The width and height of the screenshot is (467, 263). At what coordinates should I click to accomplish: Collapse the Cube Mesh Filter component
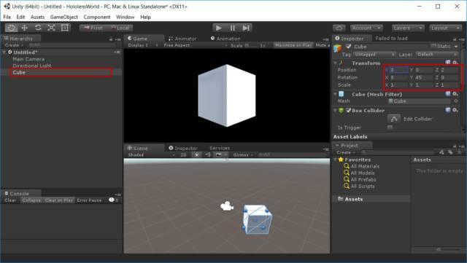point(336,94)
